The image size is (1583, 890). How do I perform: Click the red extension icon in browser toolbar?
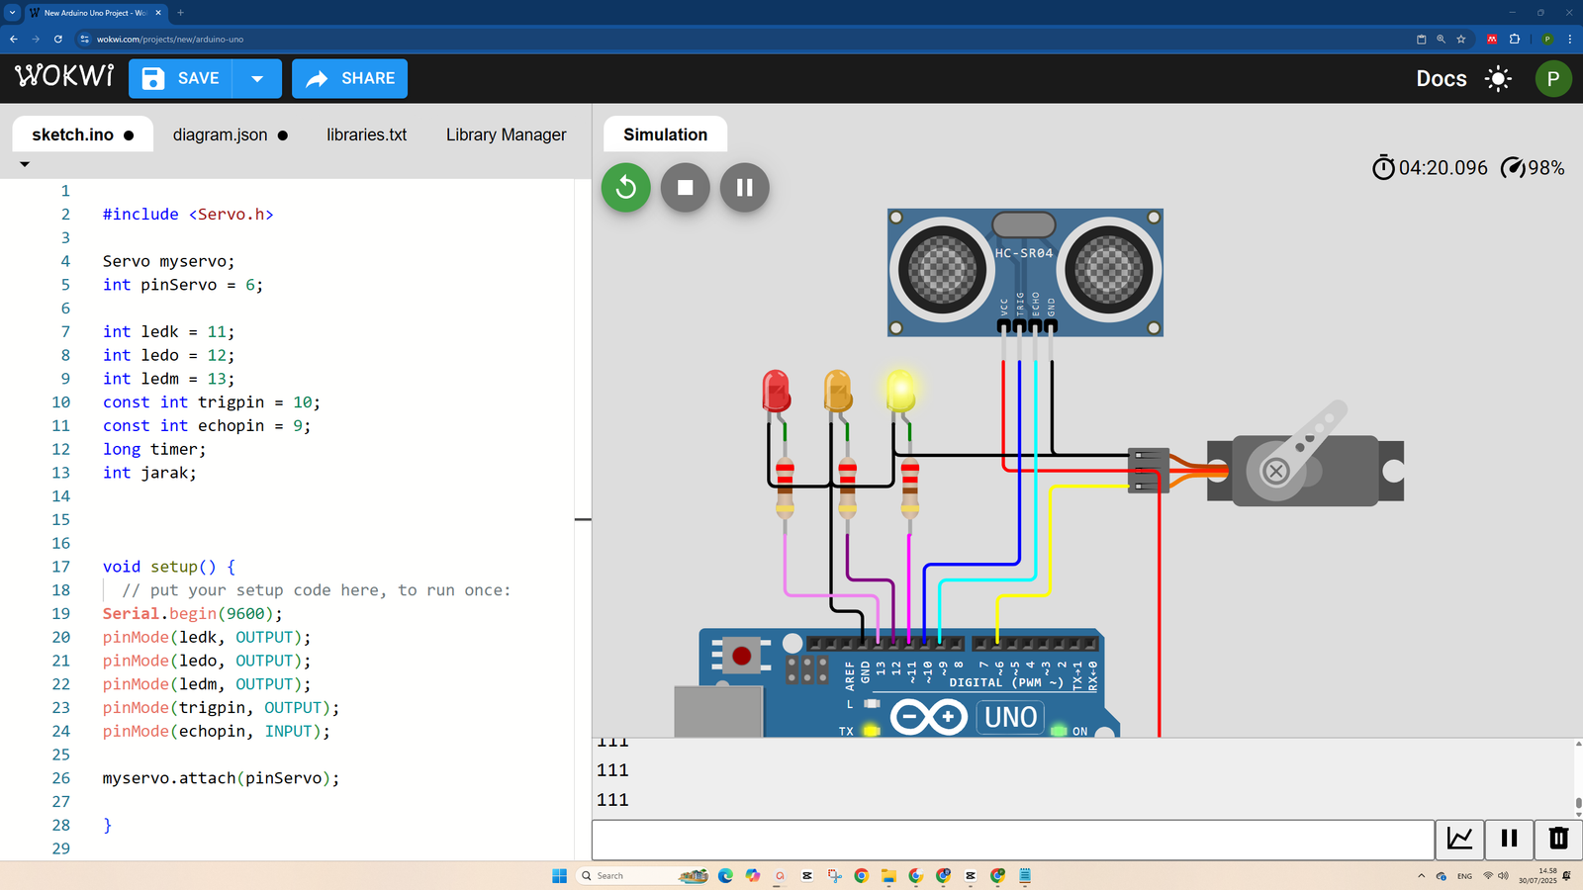coord(1492,40)
